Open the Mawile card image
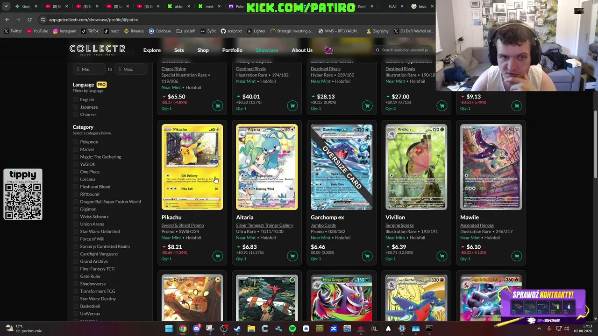 tap(491, 167)
